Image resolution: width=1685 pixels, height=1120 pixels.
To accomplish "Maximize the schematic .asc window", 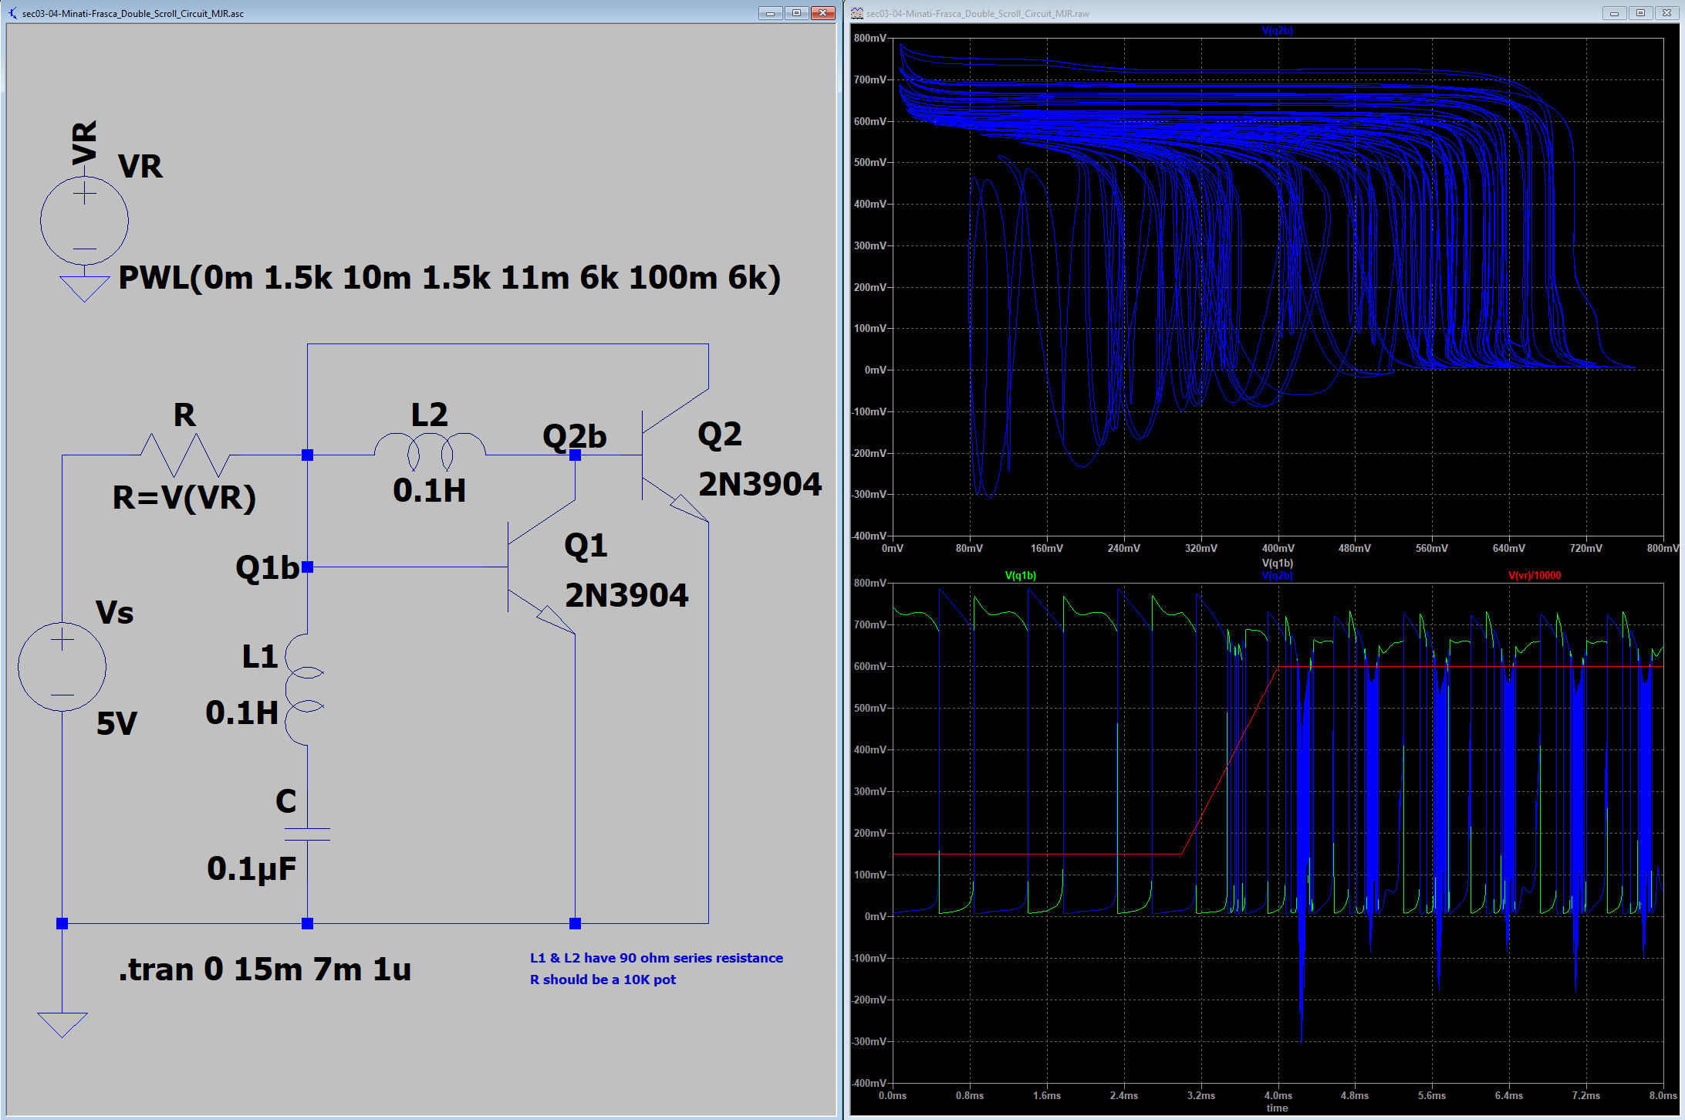I will (x=797, y=13).
